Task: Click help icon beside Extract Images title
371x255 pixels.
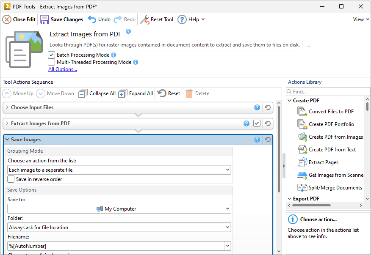Action: [x=128, y=31]
